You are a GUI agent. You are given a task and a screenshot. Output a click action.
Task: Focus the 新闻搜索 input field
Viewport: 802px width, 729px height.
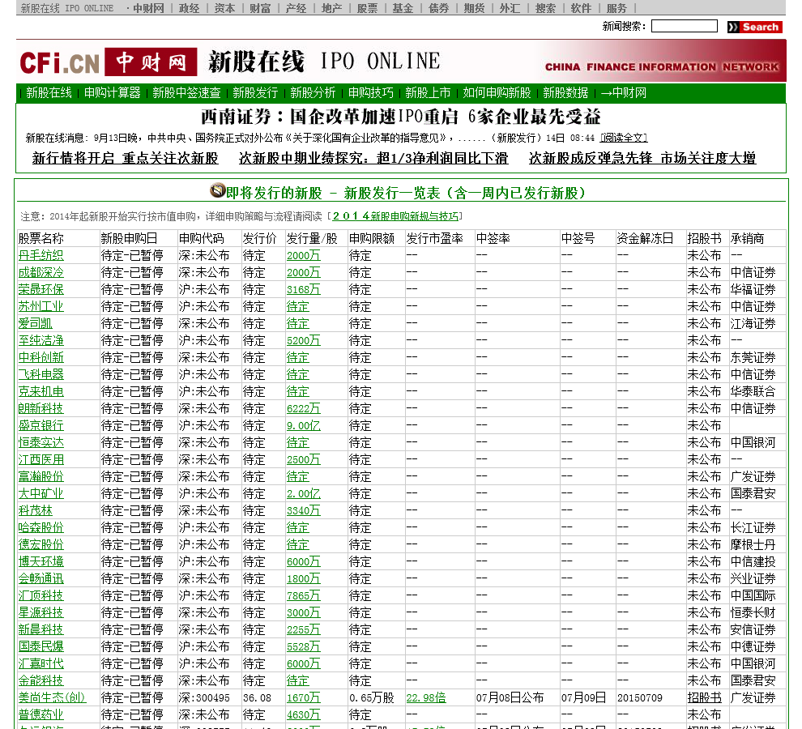point(684,26)
